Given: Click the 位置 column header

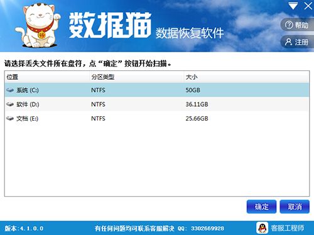Looking at the screenshot, I should pos(47,77).
